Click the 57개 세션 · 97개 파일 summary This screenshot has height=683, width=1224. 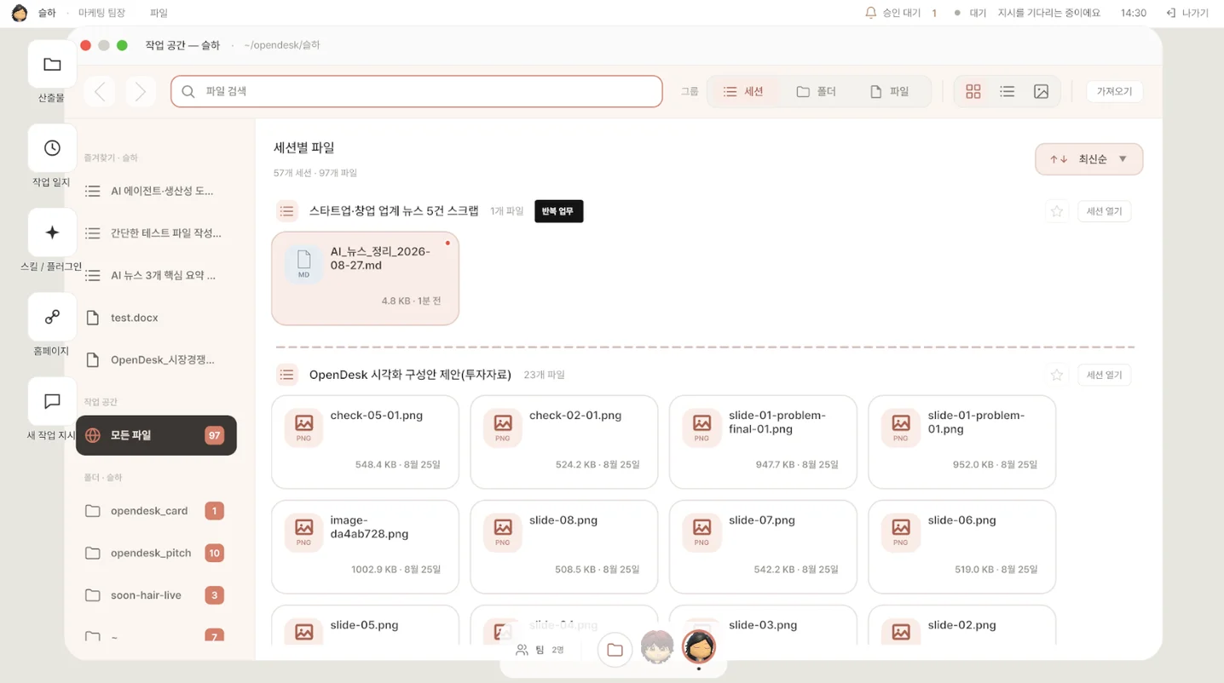point(315,173)
